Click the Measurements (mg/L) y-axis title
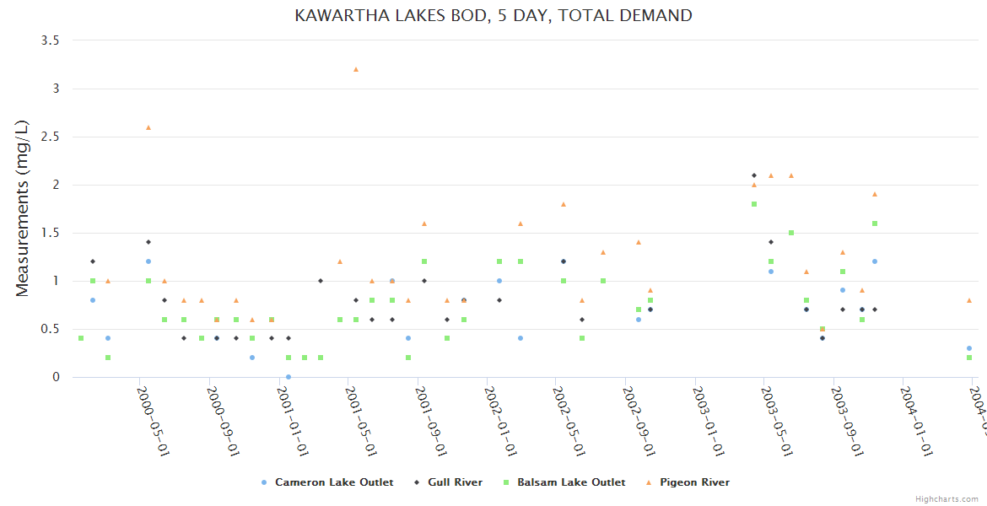The image size is (987, 506). tap(23, 208)
